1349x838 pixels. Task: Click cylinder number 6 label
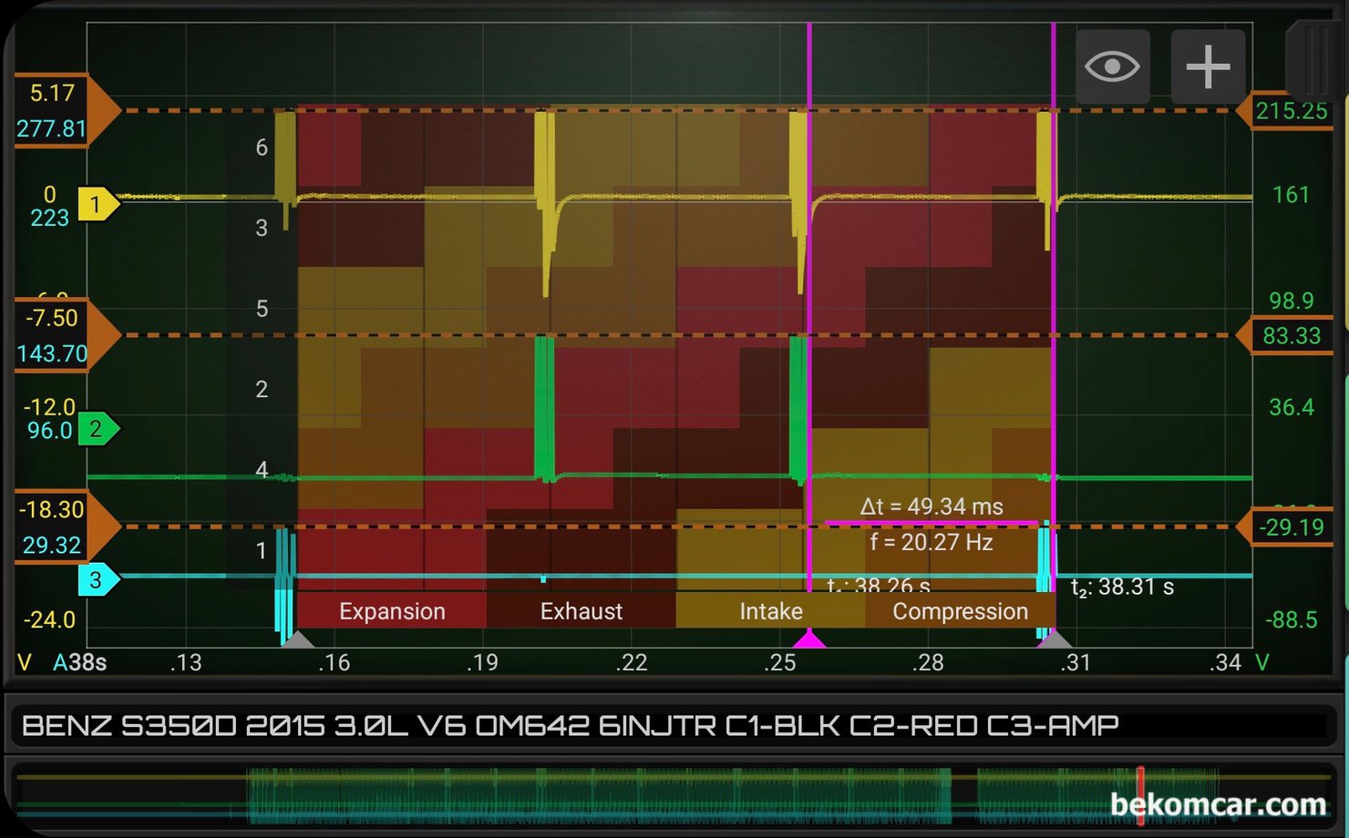(x=262, y=148)
